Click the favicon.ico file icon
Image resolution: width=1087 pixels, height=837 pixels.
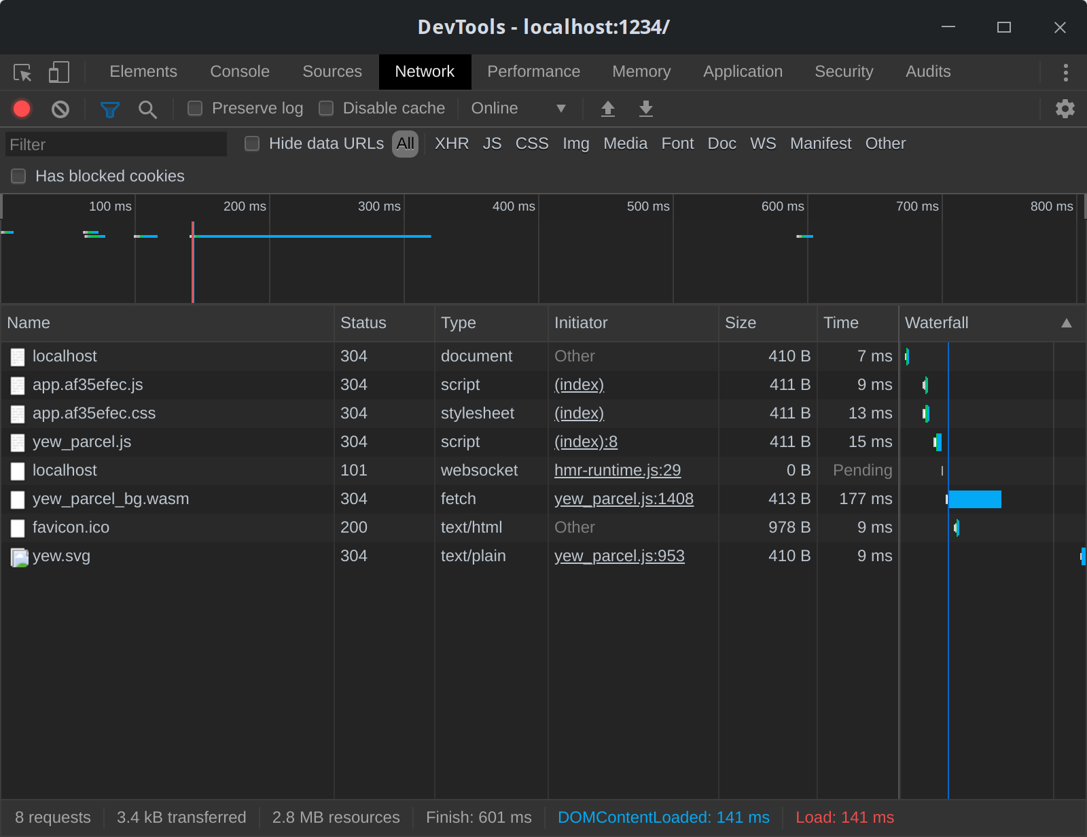(18, 529)
